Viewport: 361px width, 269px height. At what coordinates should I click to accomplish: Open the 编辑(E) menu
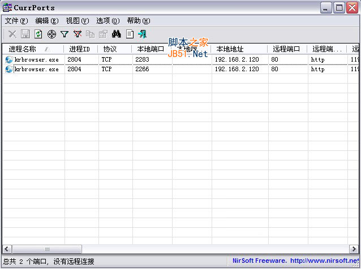click(47, 21)
